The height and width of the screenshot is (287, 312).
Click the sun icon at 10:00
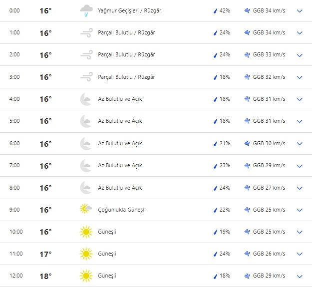(x=86, y=232)
